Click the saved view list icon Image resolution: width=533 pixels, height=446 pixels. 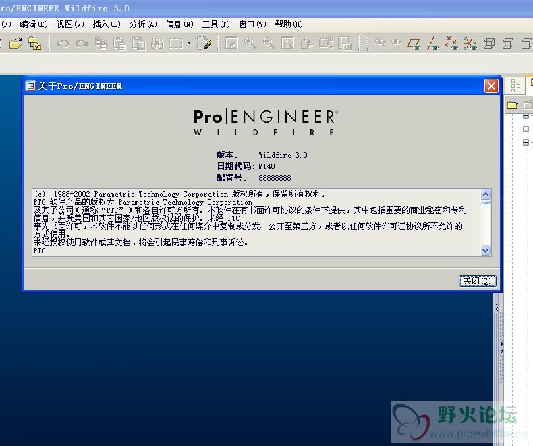click(326, 43)
